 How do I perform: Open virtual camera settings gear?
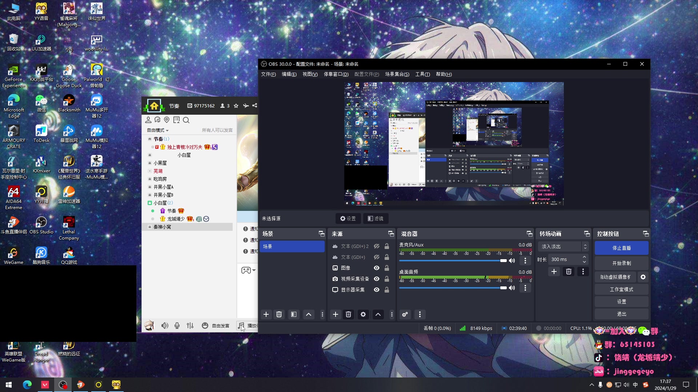pyautogui.click(x=643, y=277)
